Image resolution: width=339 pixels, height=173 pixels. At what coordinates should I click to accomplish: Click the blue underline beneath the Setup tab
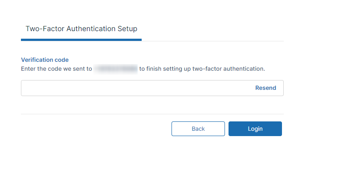(81, 40)
